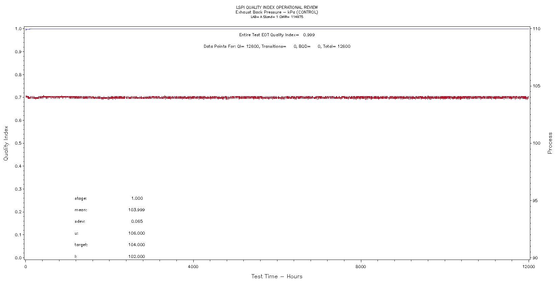Image resolution: width=557 pixels, height=286 pixels.
Task: Click the red process data trace
Action: coord(277,97)
